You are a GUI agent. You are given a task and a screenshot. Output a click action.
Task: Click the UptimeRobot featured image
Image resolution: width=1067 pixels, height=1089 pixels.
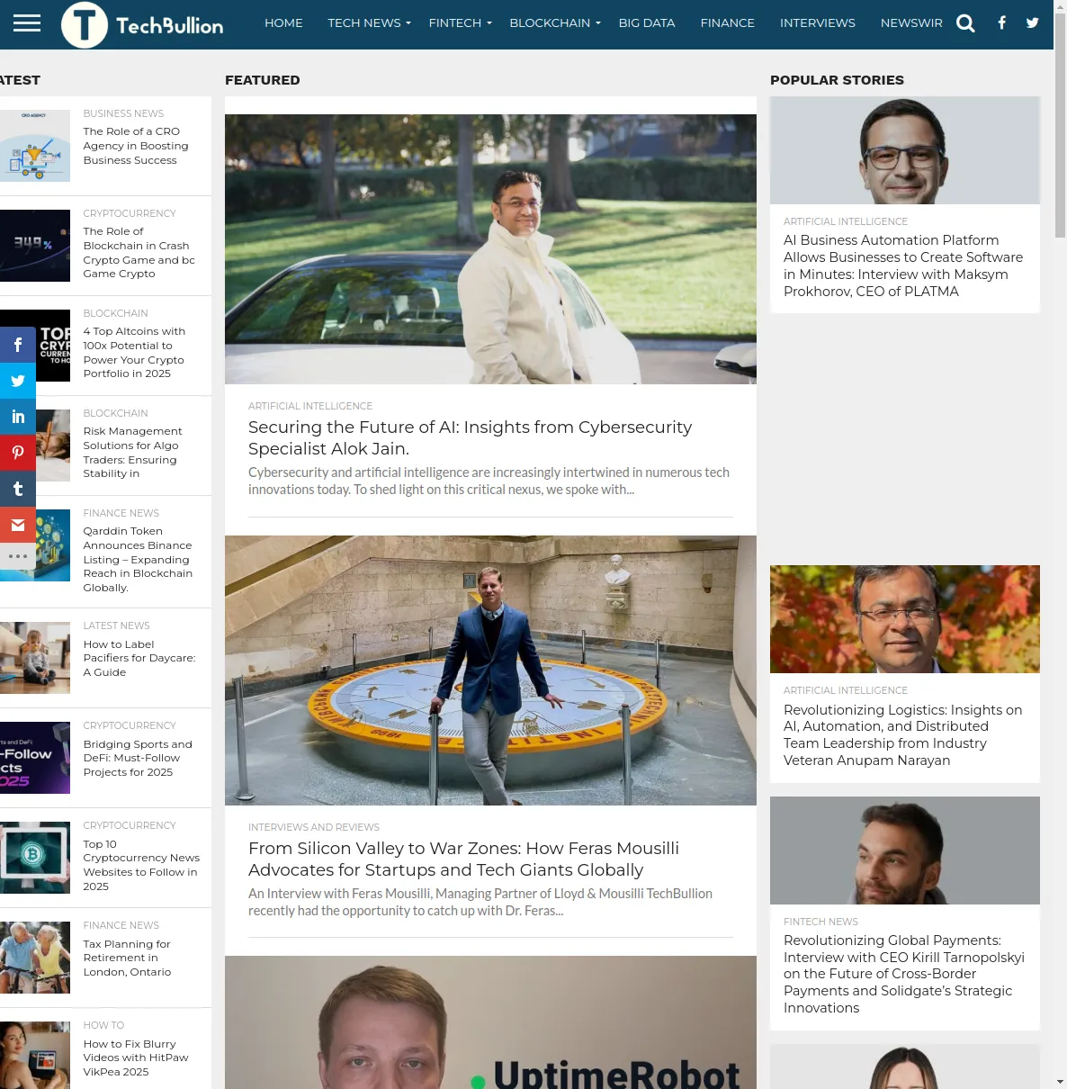pyautogui.click(x=490, y=1022)
